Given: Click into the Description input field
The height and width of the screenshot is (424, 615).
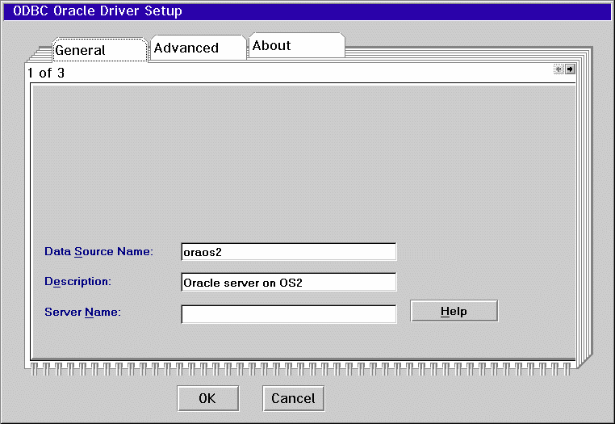Looking at the screenshot, I should point(289,283).
